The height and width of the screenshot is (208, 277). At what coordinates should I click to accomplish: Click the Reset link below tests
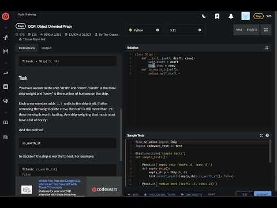click(211, 194)
